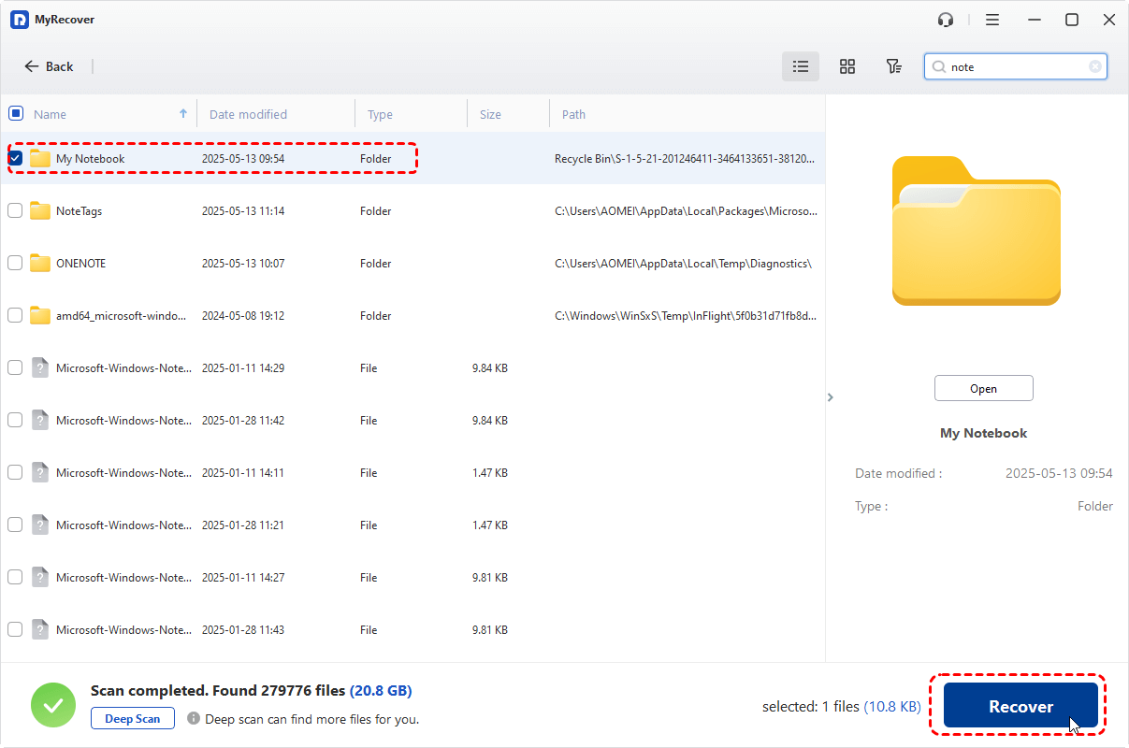Click the search box containing note
Image resolution: width=1129 pixels, height=748 pixels.
coord(1016,66)
